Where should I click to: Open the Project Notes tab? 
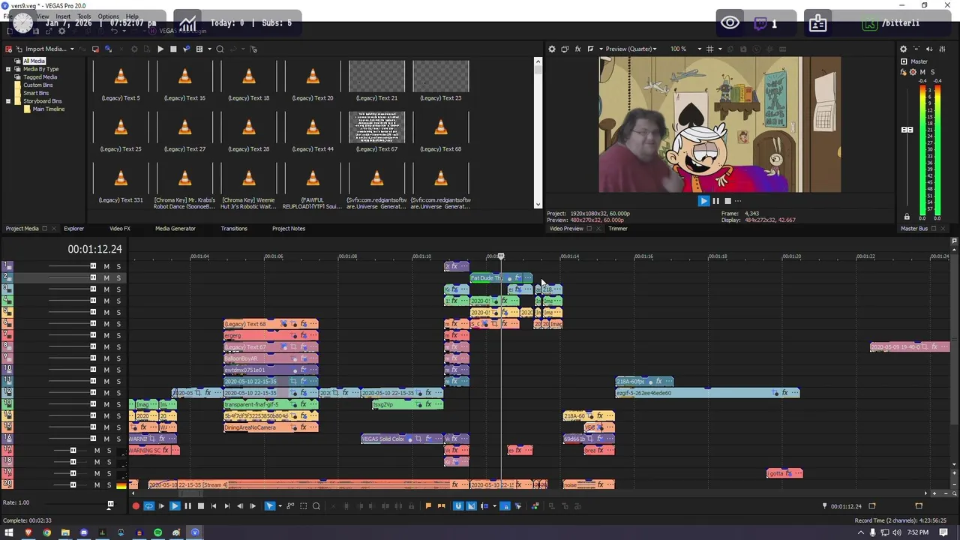pos(289,229)
